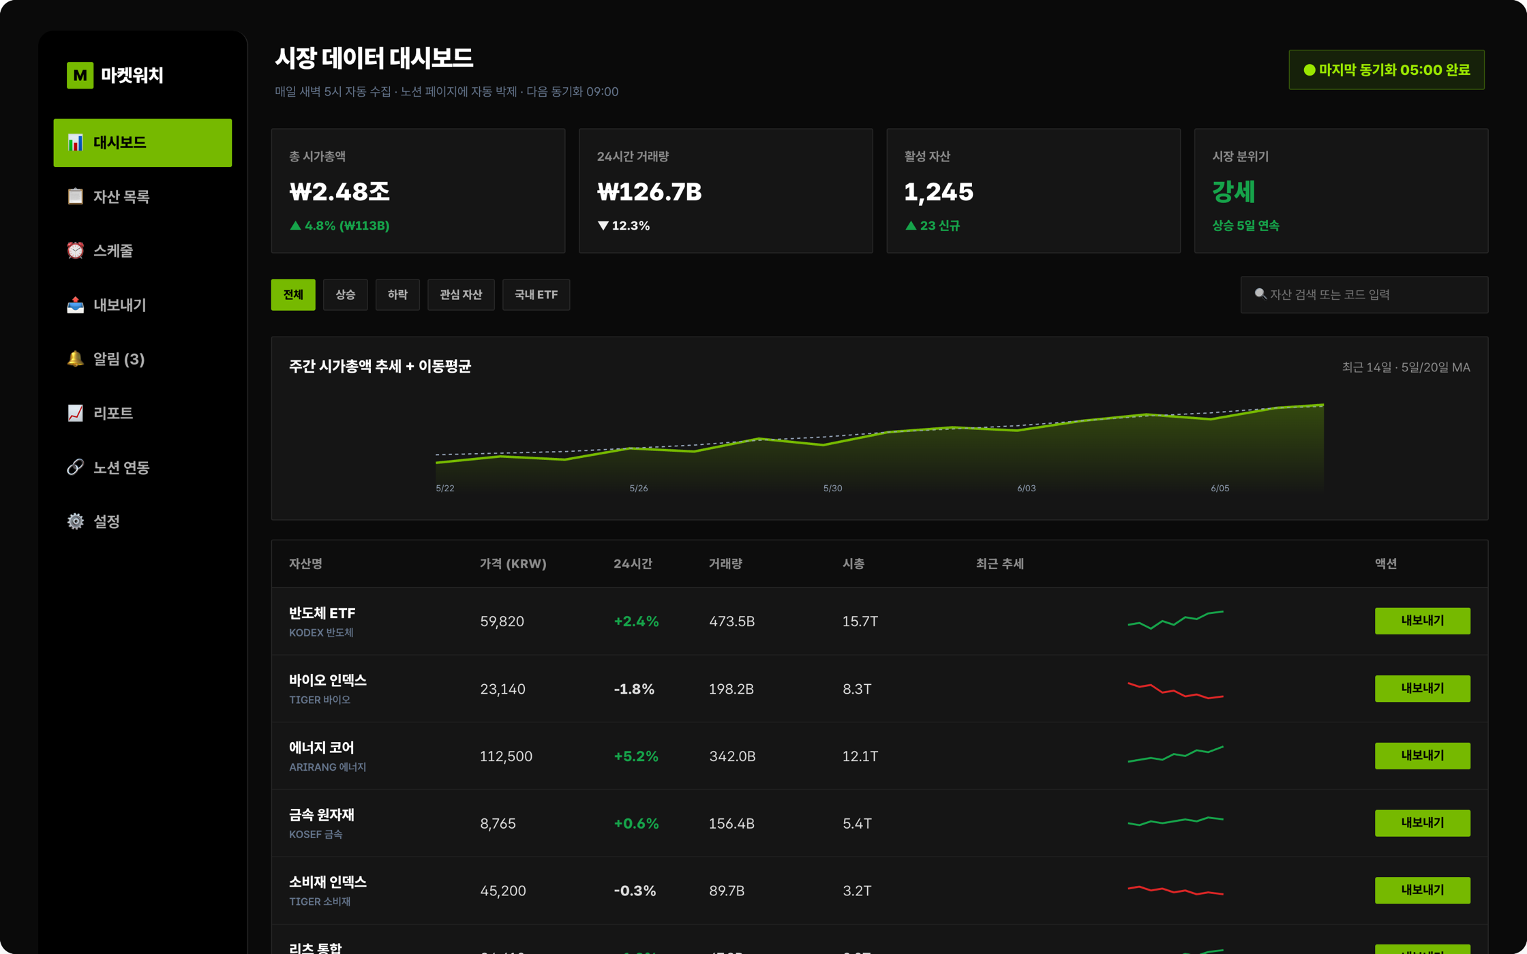Image resolution: width=1527 pixels, height=954 pixels.
Task: Export the 소비재 인덱스 row
Action: (x=1422, y=890)
